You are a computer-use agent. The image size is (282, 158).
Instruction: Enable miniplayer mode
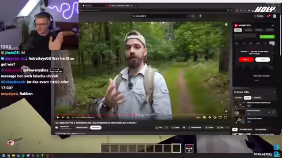click(x=215, y=118)
